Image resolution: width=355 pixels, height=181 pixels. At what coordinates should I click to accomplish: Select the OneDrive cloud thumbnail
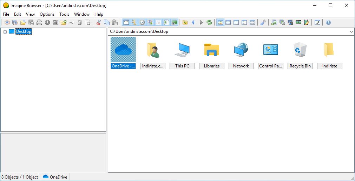[x=123, y=50]
